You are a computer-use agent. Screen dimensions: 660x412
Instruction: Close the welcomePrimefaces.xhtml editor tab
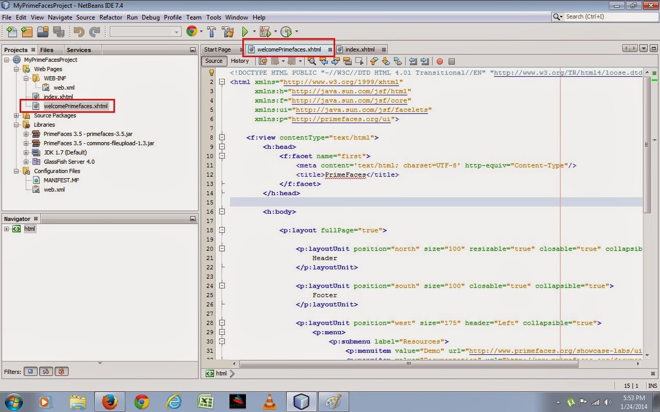330,49
